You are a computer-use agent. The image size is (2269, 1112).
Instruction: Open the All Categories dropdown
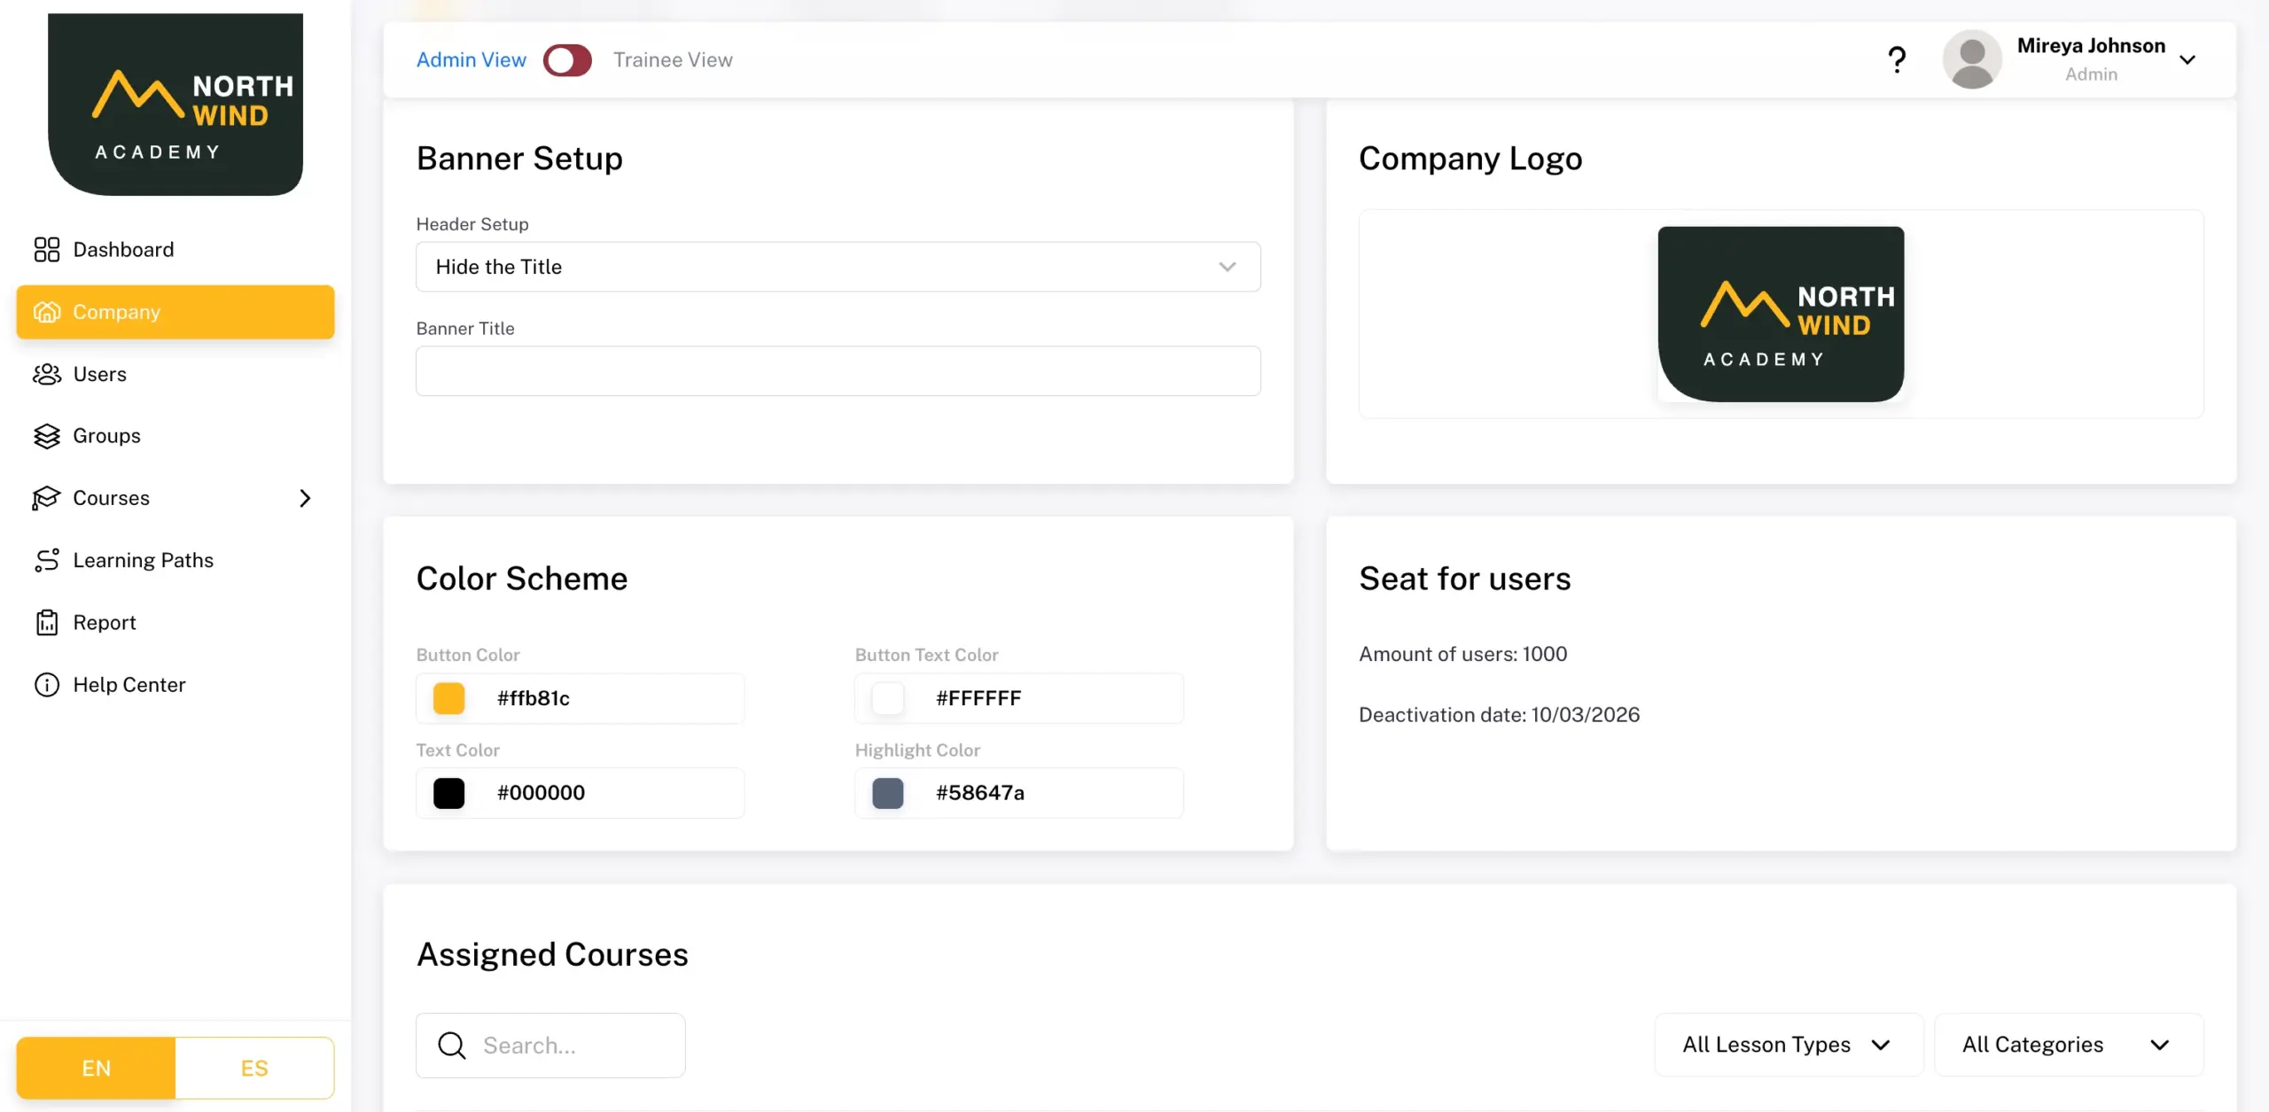[x=2069, y=1045]
